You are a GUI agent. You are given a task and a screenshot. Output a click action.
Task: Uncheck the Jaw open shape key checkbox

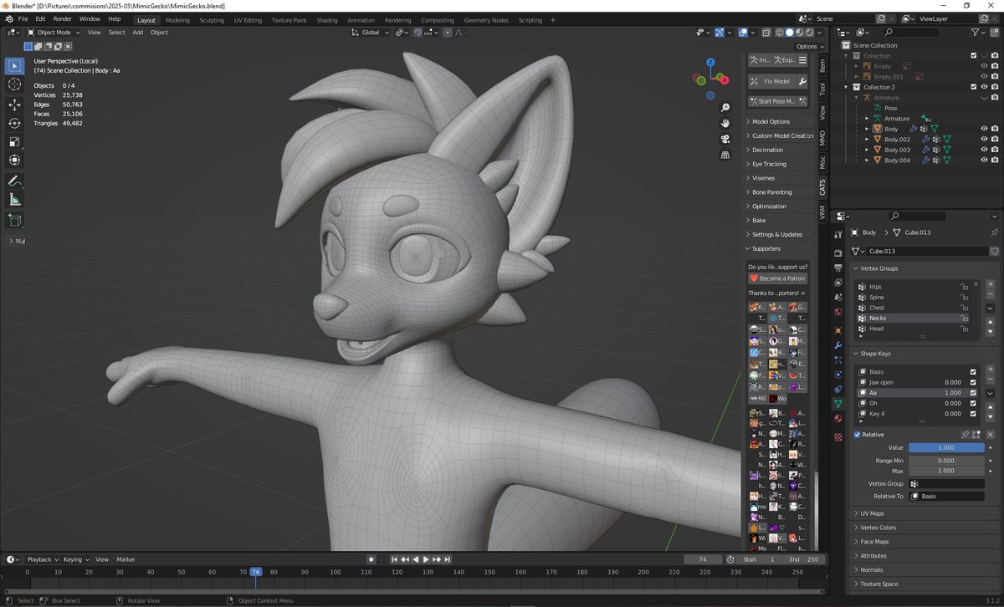click(x=972, y=382)
